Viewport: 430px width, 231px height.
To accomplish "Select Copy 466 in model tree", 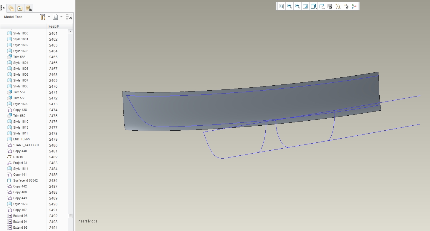I will click(20, 192).
